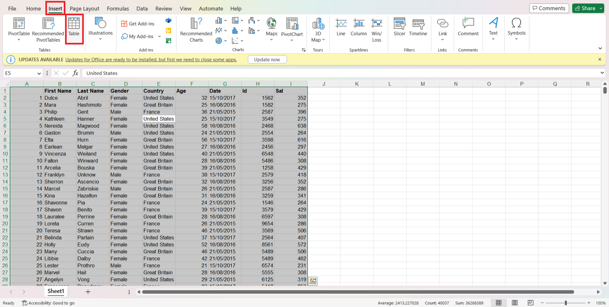Switch to Page Layout tab
The width and height of the screenshot is (609, 307).
click(84, 8)
